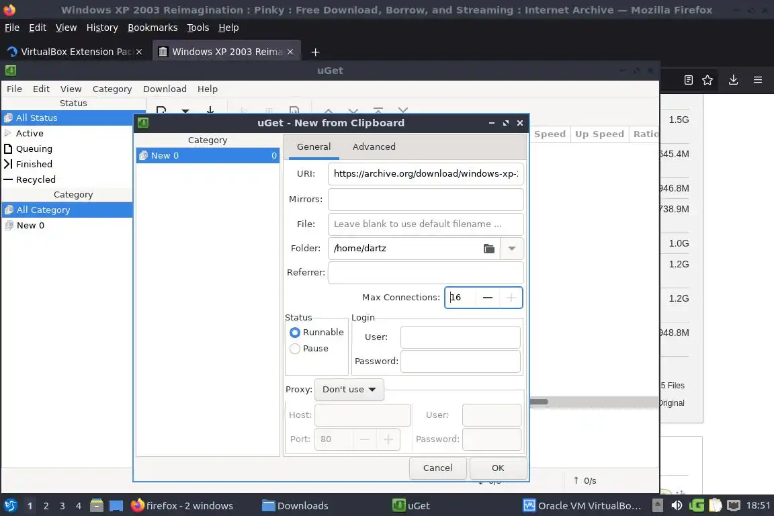Click the Mirrors input field
This screenshot has width=774, height=516.
click(425, 200)
